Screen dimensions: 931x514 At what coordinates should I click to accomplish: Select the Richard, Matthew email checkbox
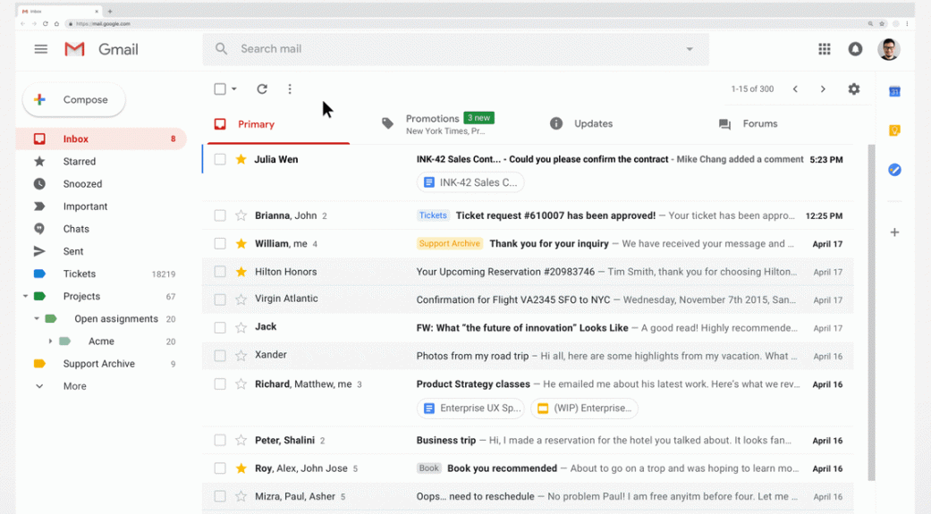[x=220, y=384]
